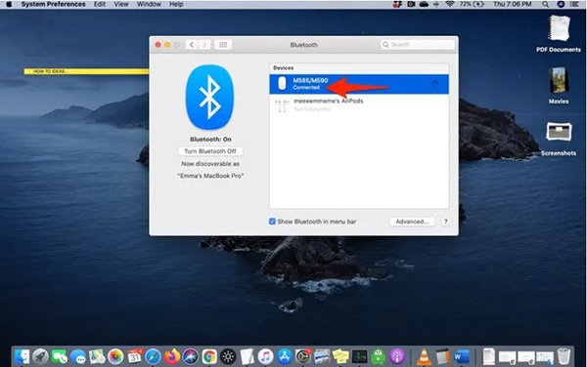Click the help question mark button

[445, 222]
